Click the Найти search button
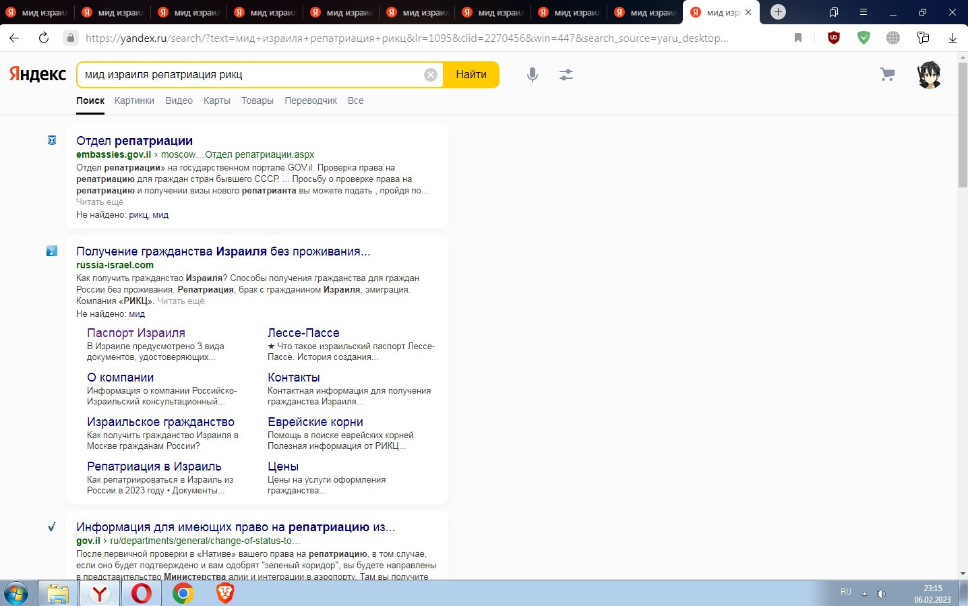968x606 pixels. (x=471, y=75)
